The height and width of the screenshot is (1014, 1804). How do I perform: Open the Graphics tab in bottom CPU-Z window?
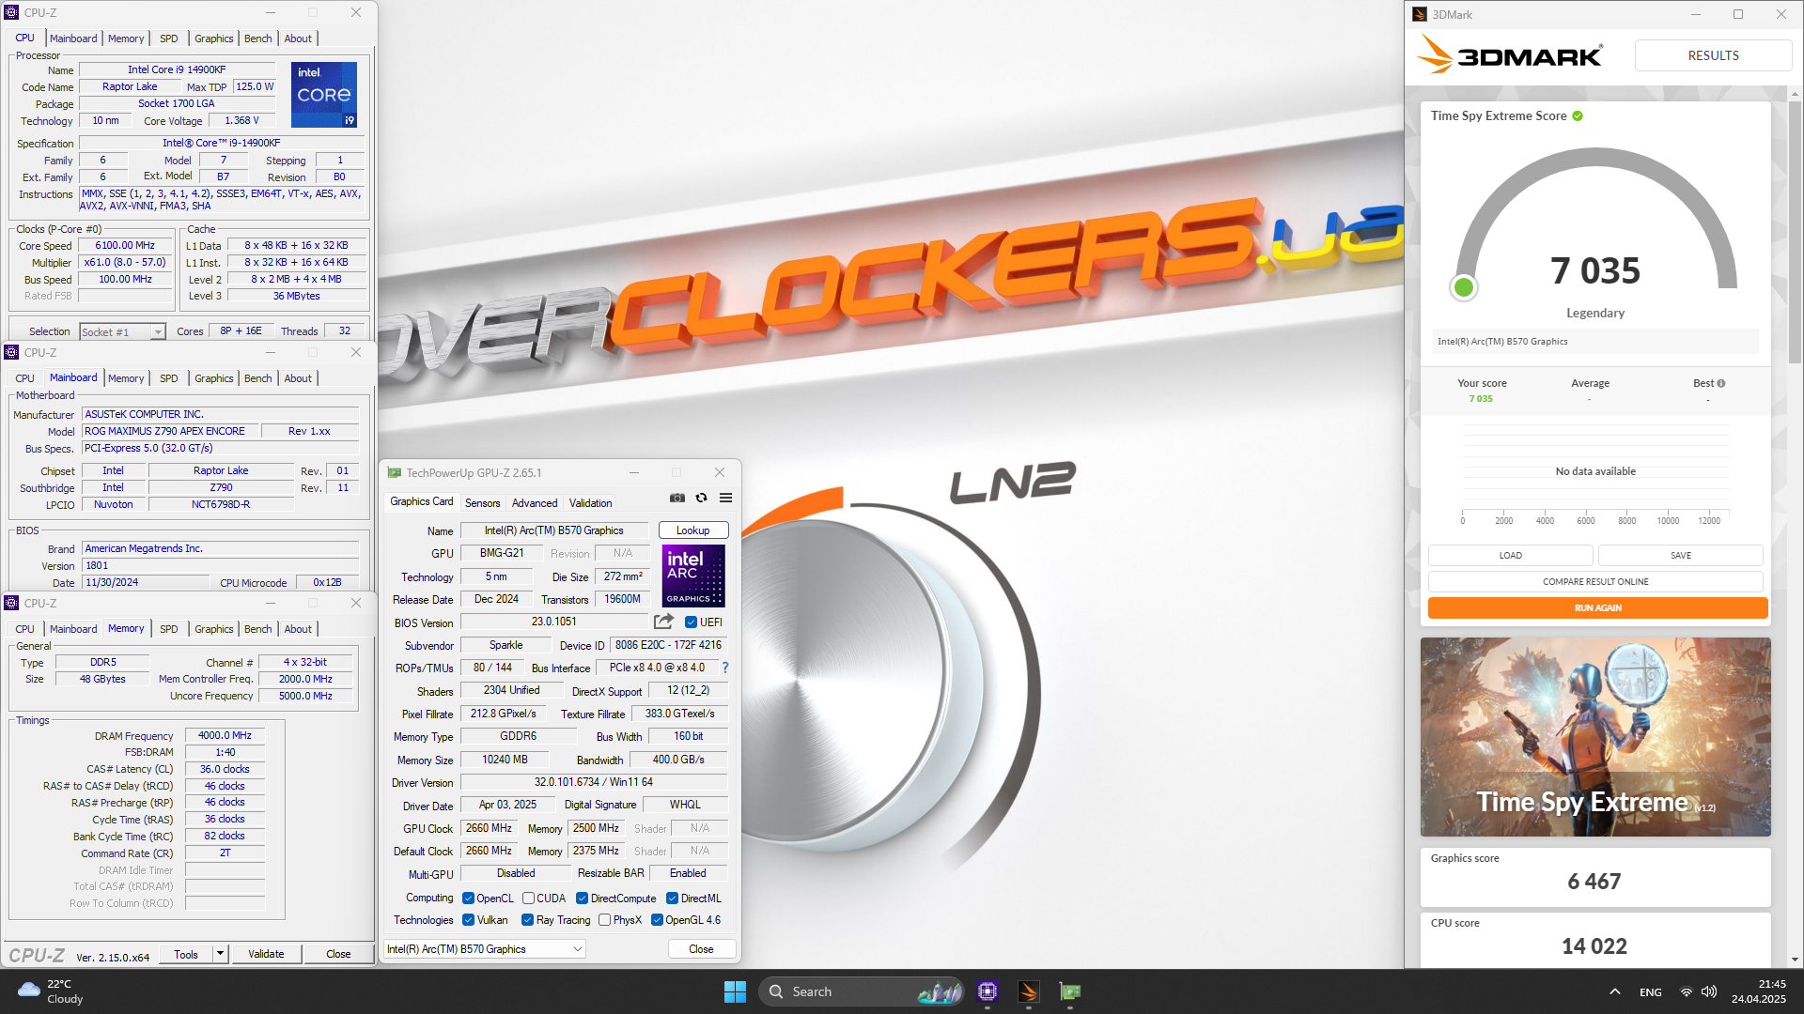point(213,629)
